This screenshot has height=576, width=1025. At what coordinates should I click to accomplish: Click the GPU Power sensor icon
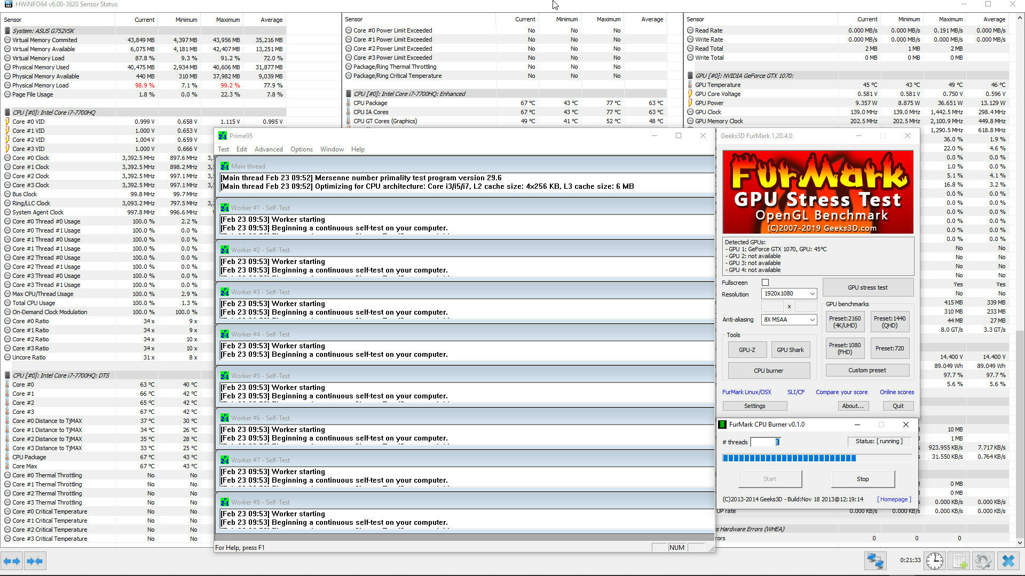[x=690, y=103]
